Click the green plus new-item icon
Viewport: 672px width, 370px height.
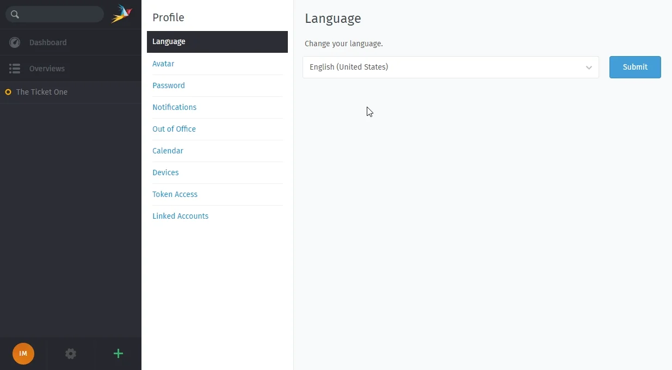(118, 354)
